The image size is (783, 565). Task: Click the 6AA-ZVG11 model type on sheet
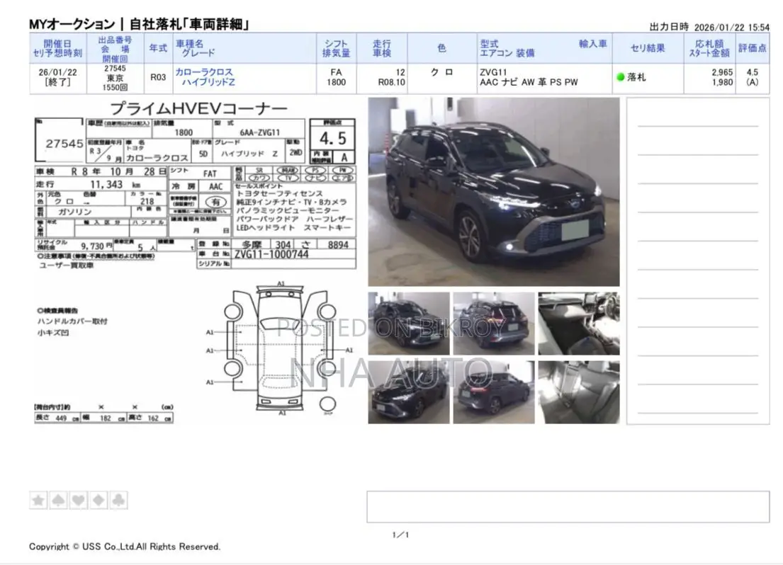pyautogui.click(x=259, y=133)
